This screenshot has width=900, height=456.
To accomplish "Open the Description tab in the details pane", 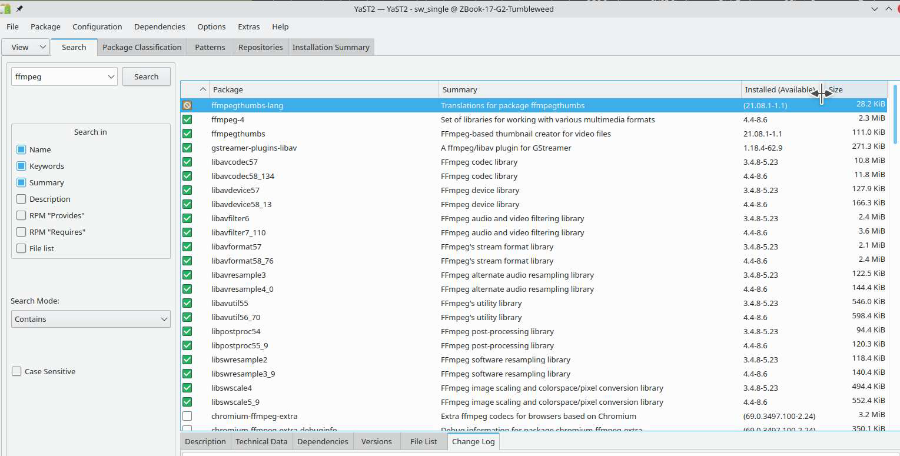I will 205,441.
